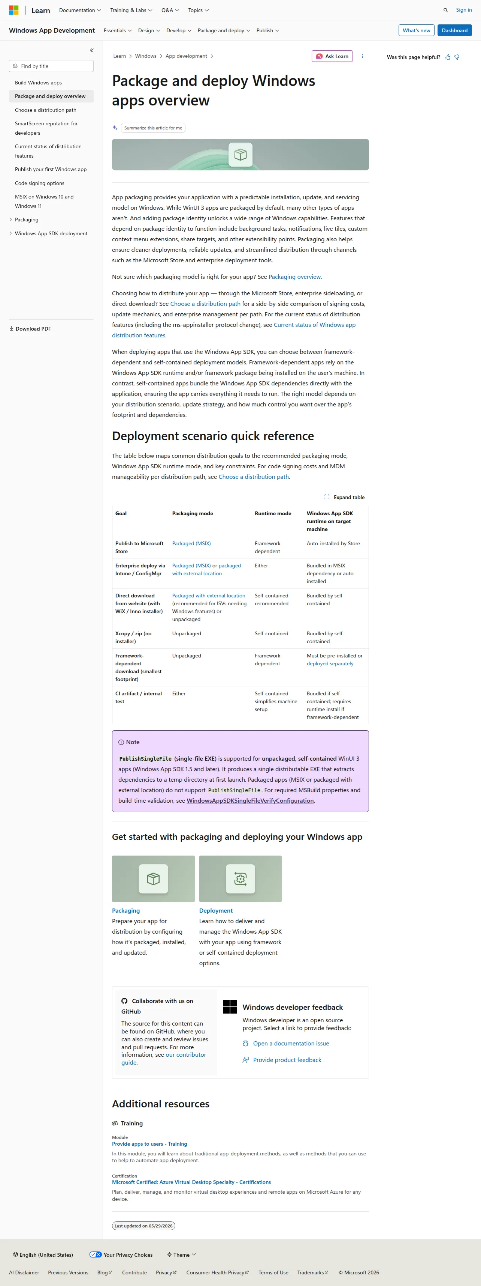Viewport: 481px width, 1286px height.
Task: Click Azure Virtual Desktop Specialty certification link
Action: (191, 1182)
